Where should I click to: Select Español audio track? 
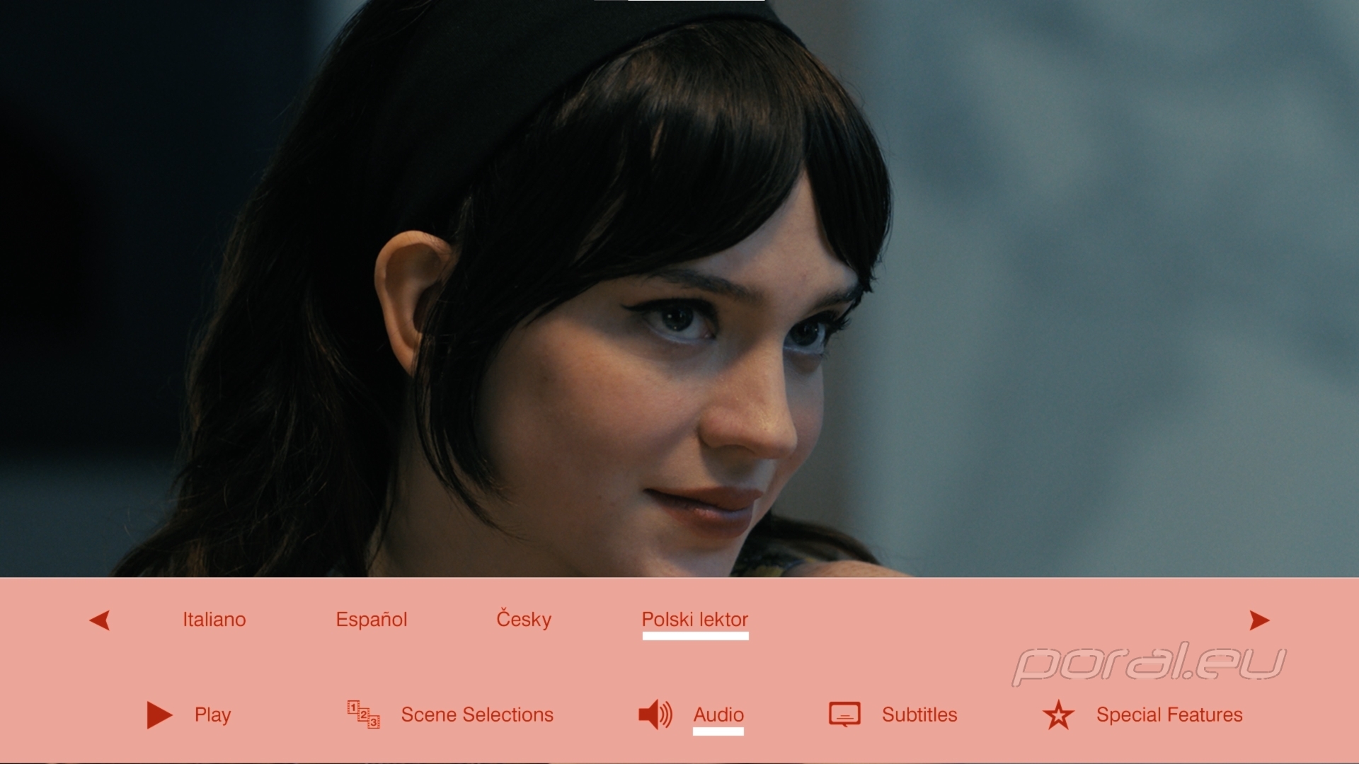[372, 620]
